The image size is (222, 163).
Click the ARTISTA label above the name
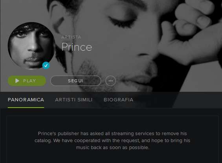tap(71, 37)
